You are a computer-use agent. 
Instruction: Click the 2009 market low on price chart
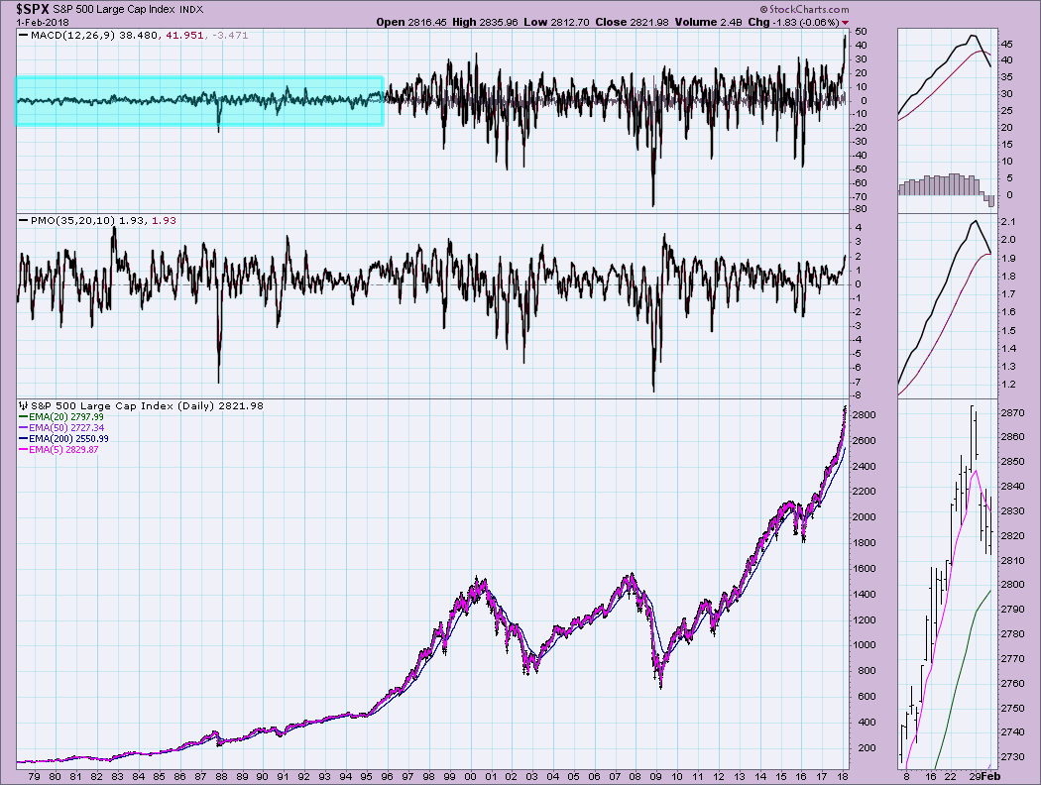point(658,686)
